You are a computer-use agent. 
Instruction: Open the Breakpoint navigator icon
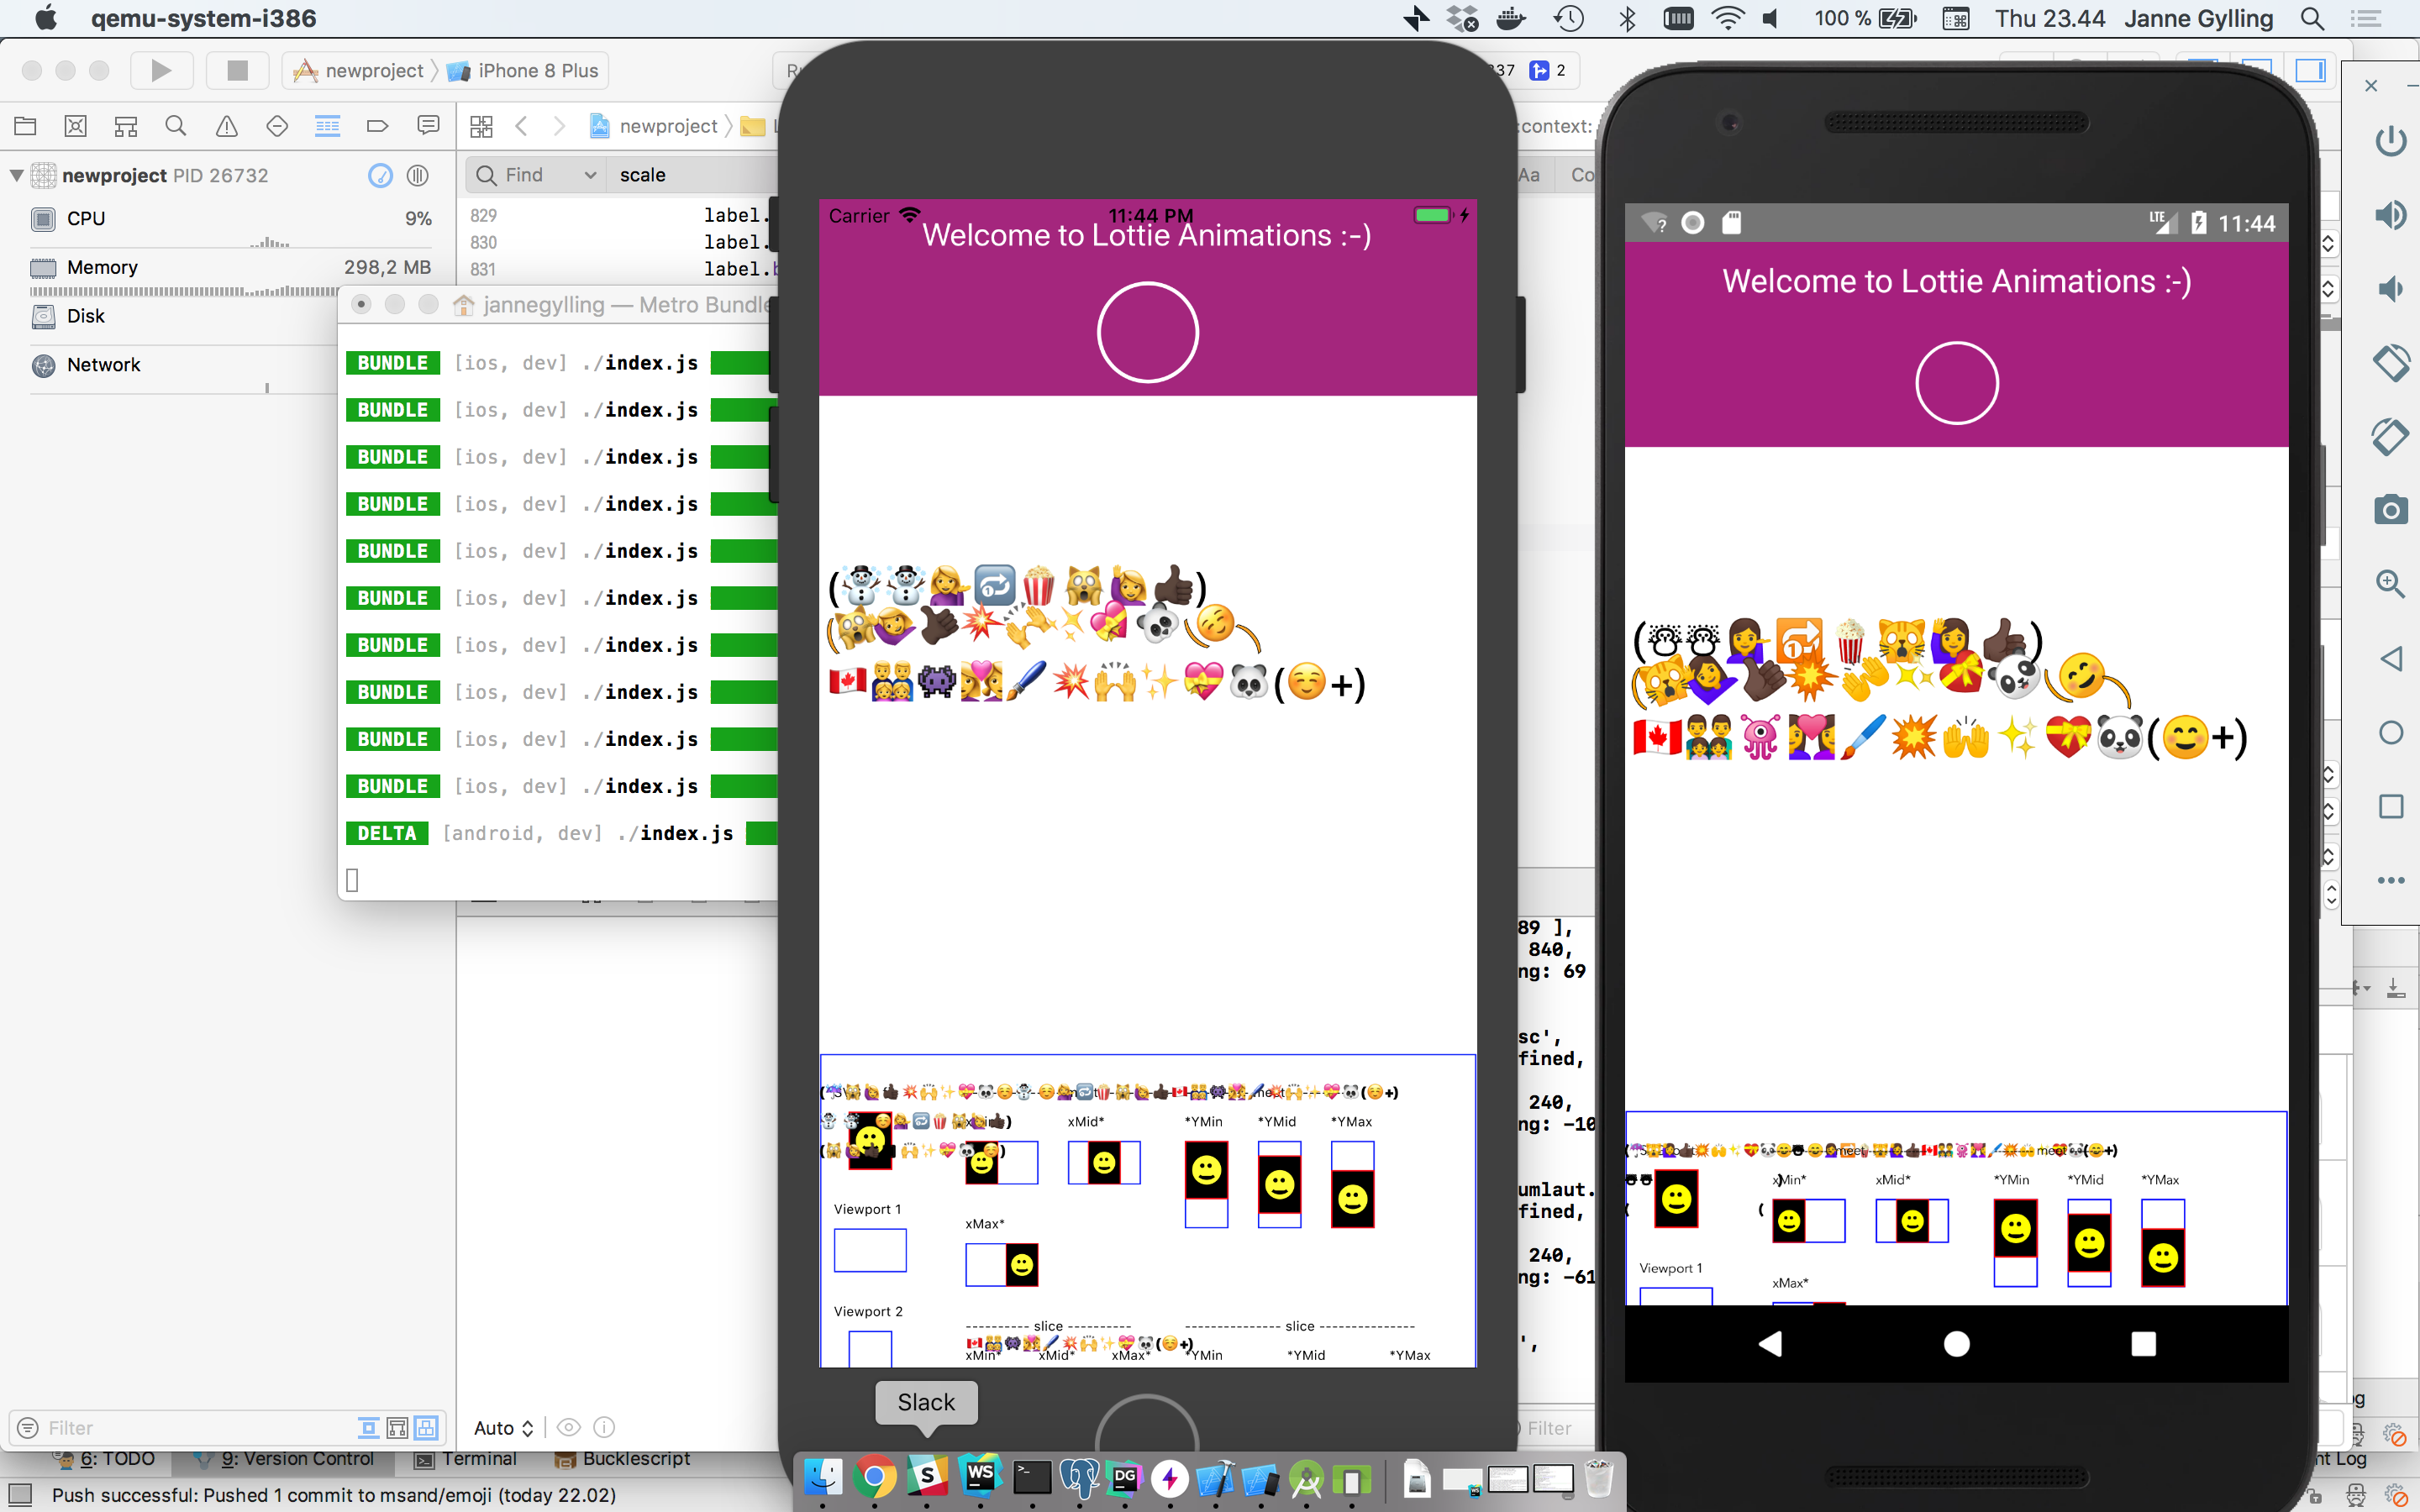click(377, 126)
